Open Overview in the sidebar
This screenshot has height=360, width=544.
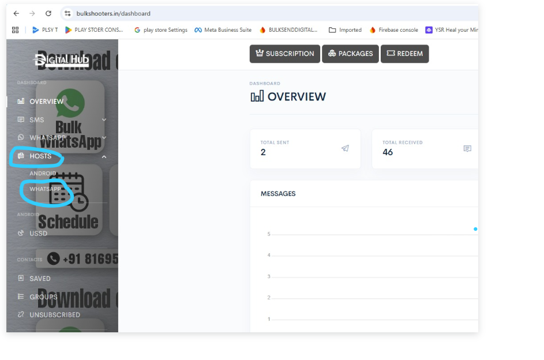46,102
